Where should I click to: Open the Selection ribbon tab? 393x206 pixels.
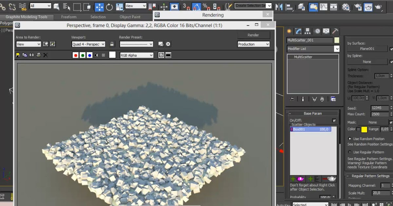coord(98,17)
